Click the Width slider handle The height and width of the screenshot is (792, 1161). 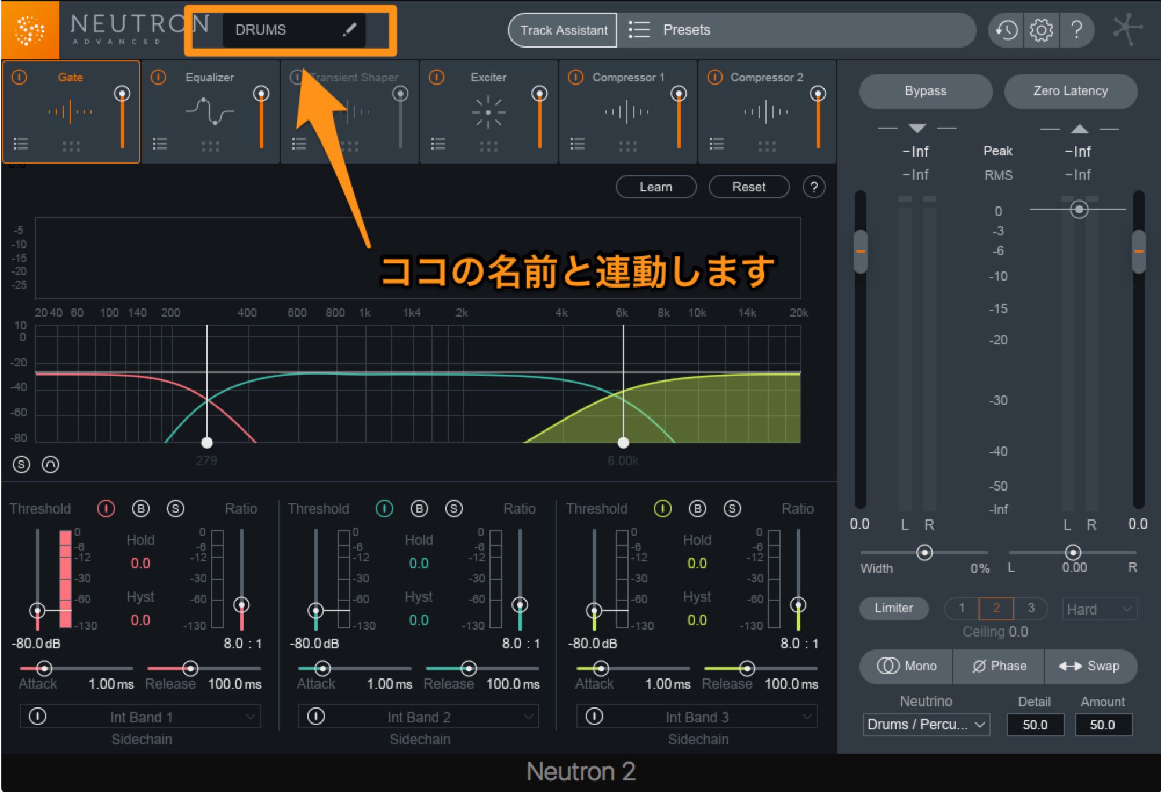924,553
